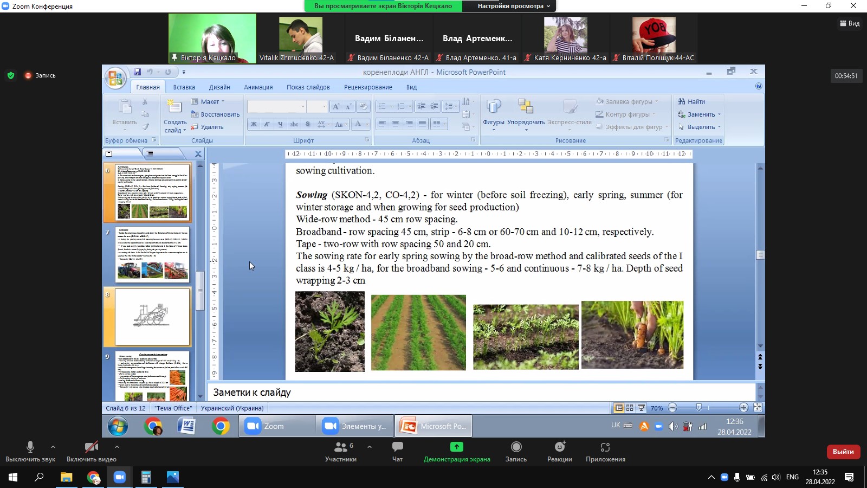The width and height of the screenshot is (867, 488).
Task: Click ENG language indicator in tray
Action: (x=792, y=477)
